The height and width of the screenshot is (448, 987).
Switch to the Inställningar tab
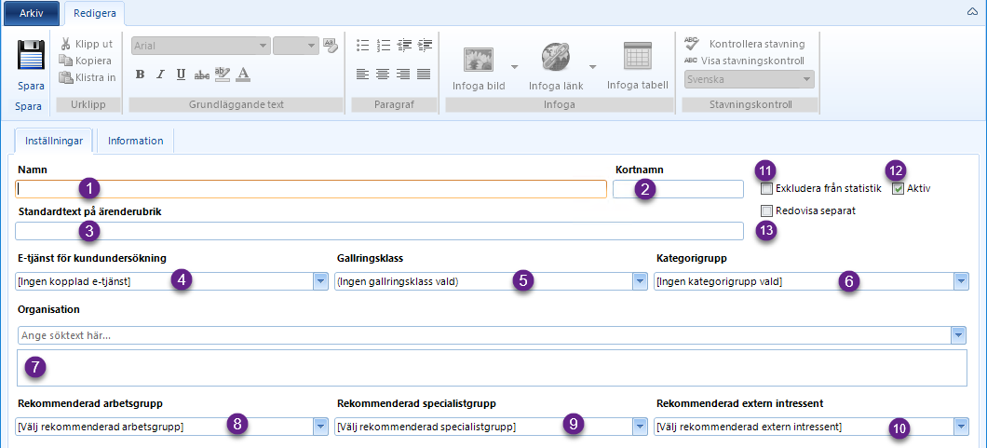54,141
